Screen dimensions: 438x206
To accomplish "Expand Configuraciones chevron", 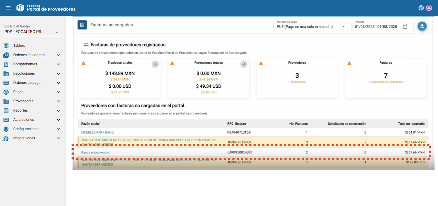I will click(58, 129).
